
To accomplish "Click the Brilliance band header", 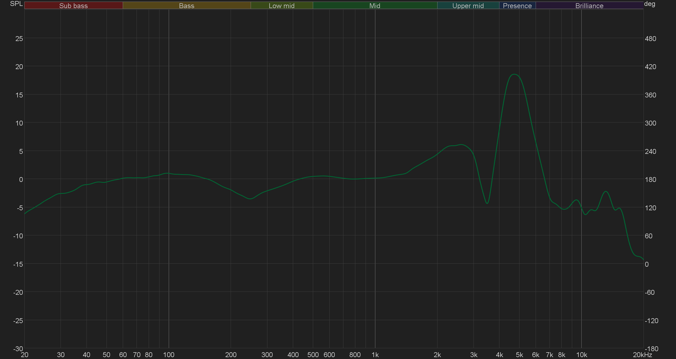I will [589, 6].
